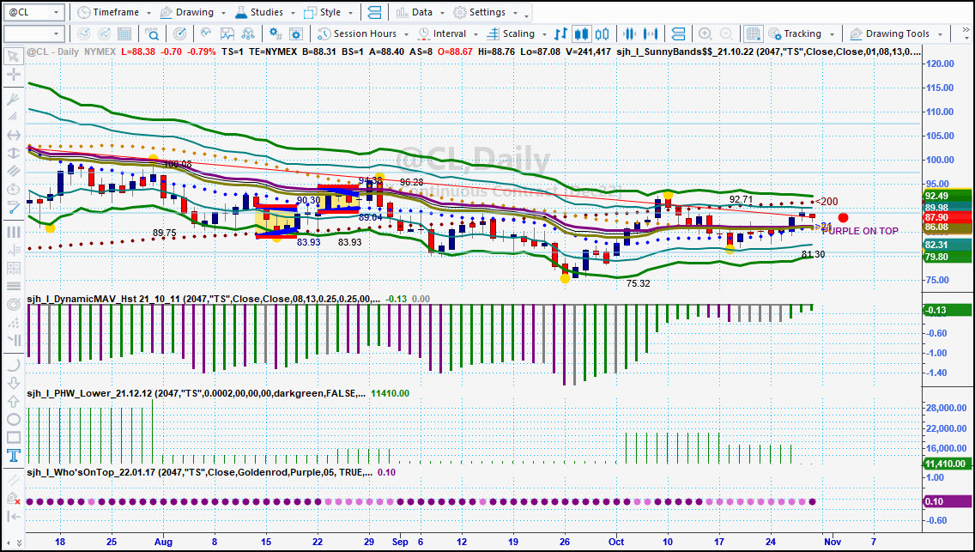Increase bar spacing

click(651, 33)
